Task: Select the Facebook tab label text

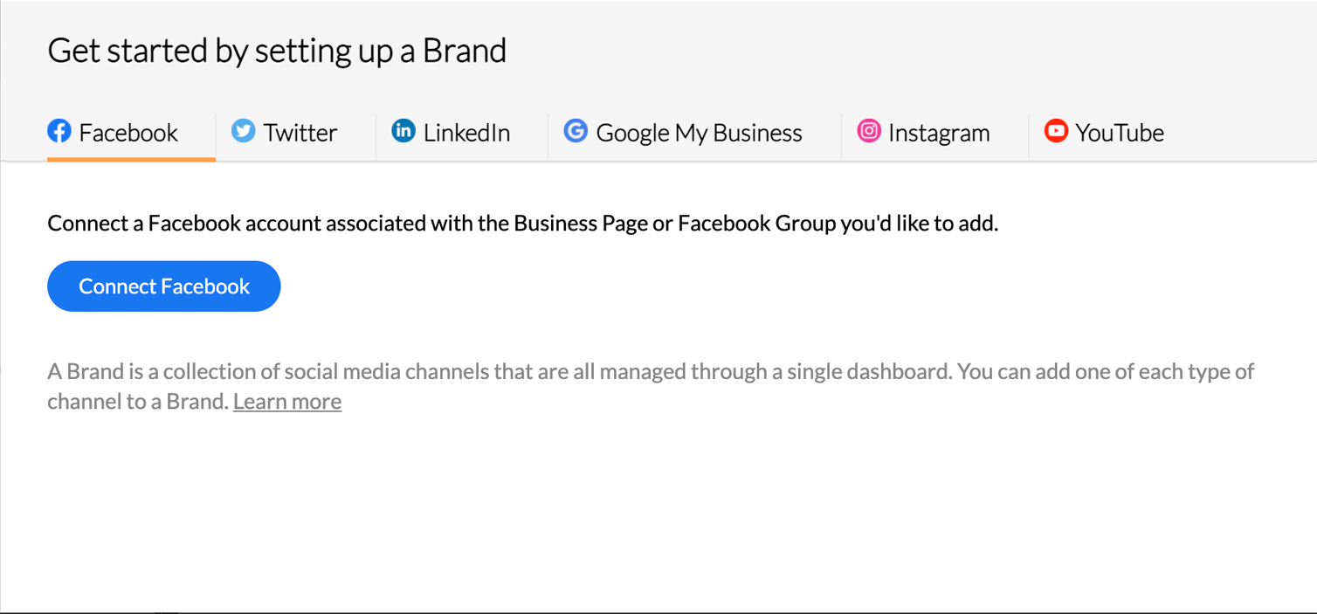Action: click(128, 133)
